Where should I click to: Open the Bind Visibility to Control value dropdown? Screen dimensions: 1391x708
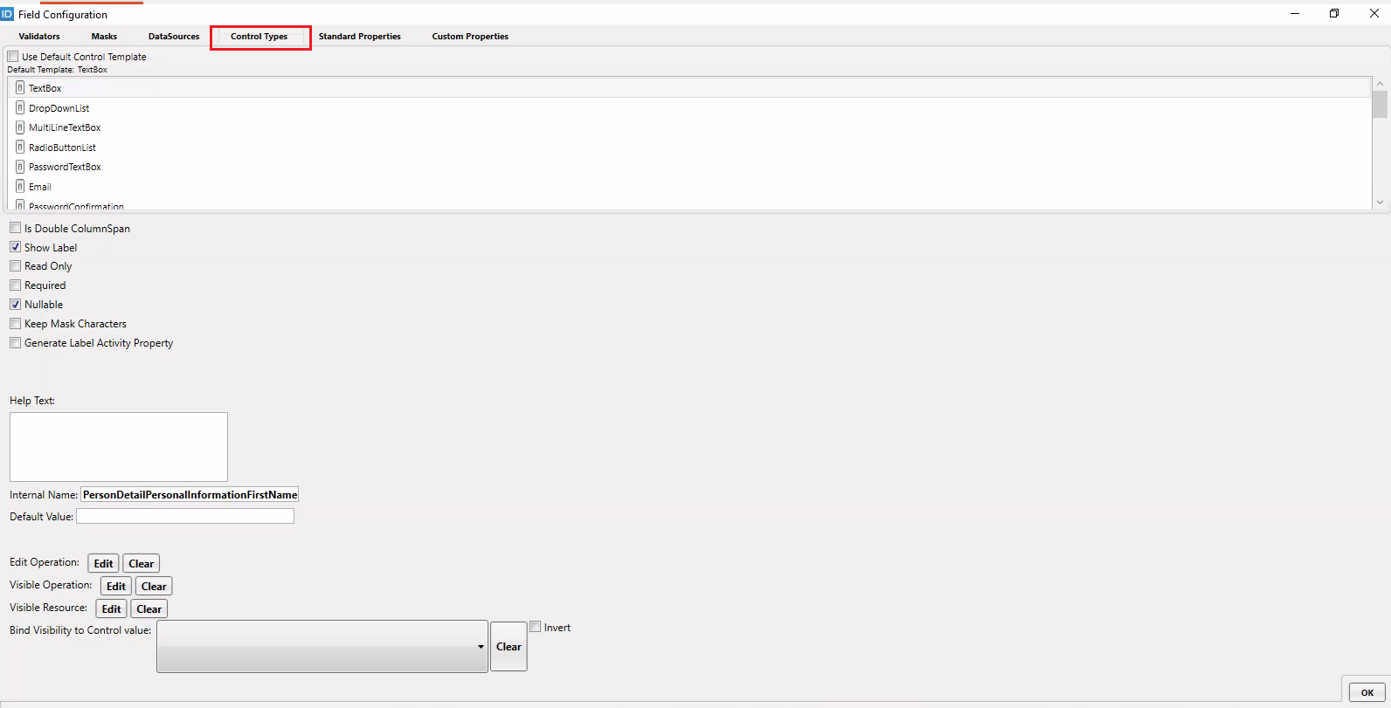point(322,647)
